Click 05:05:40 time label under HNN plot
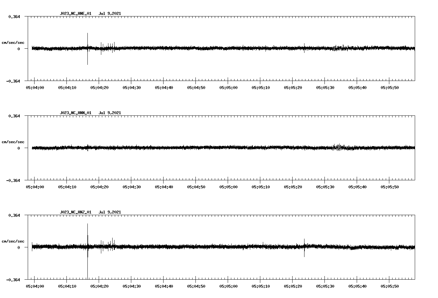The image size is (438, 298). tap(357, 187)
